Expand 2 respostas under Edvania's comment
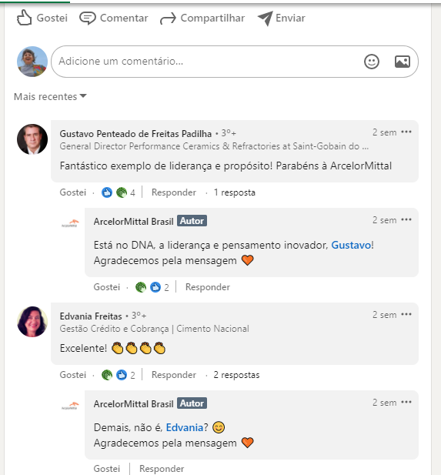This screenshot has height=475, width=441. (236, 375)
